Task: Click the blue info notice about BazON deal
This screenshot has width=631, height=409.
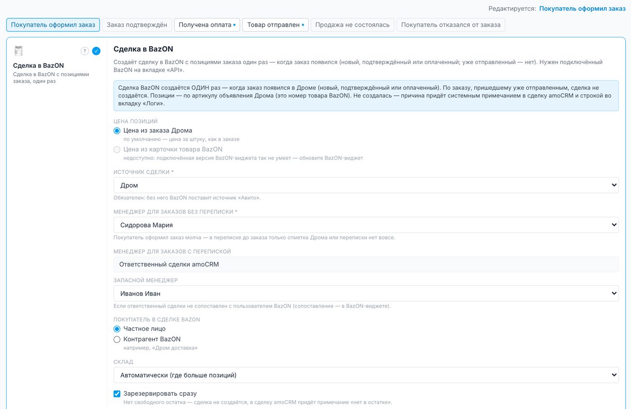Action: [366, 96]
